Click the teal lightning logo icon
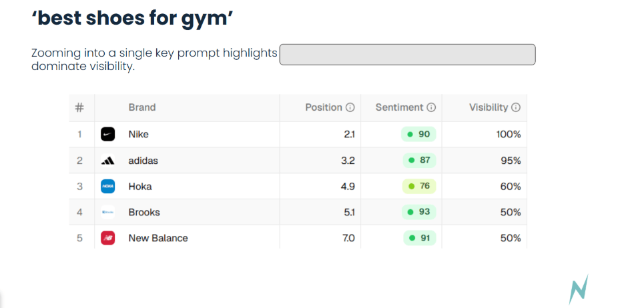Viewport: 626px width, 308px height. click(578, 289)
